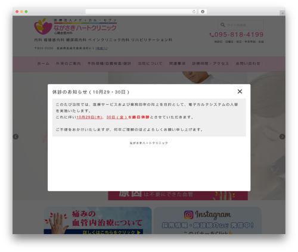Click the search magnifier icon
Viewport: 298px width, 252px height.
223,25
